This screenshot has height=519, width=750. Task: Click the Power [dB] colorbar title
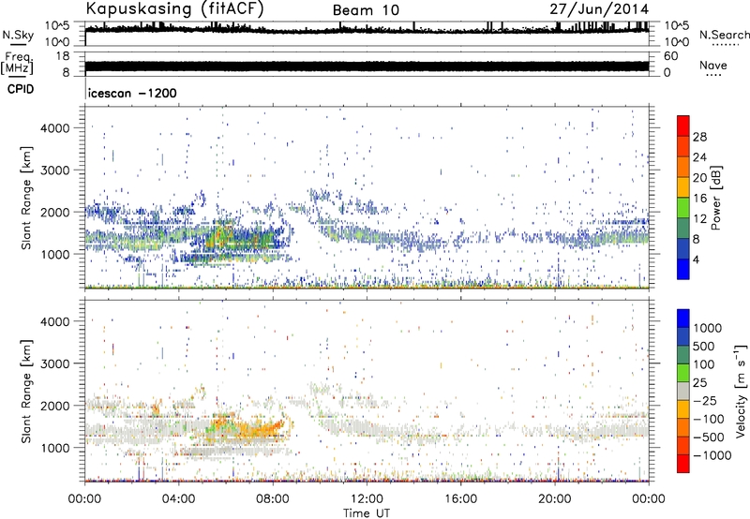tap(716, 198)
